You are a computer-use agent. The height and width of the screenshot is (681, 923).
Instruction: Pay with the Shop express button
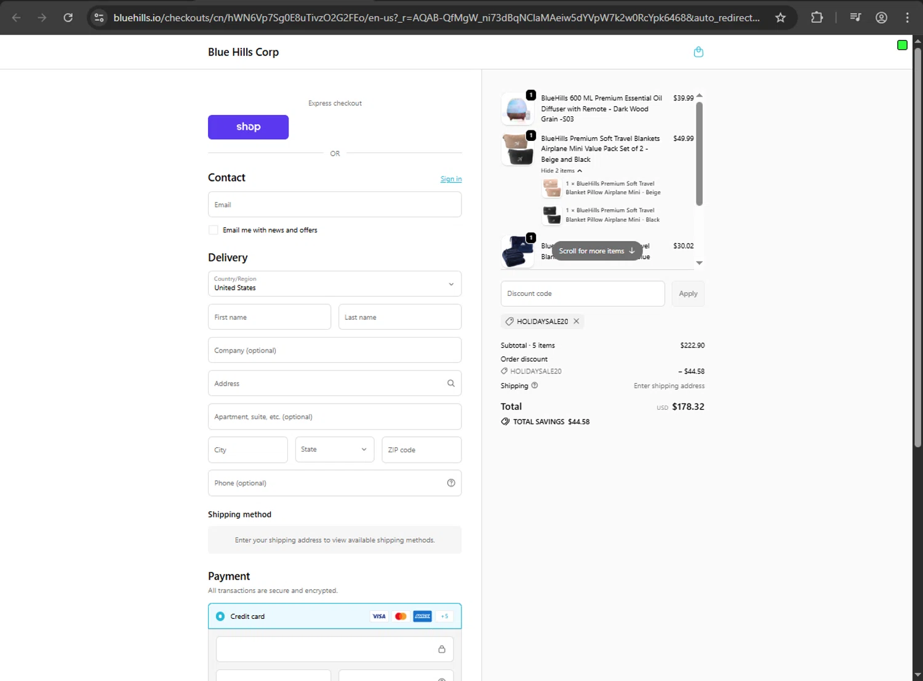248,127
